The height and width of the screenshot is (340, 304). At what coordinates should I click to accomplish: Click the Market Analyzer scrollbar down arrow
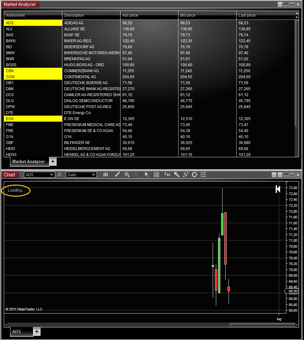click(297, 17)
